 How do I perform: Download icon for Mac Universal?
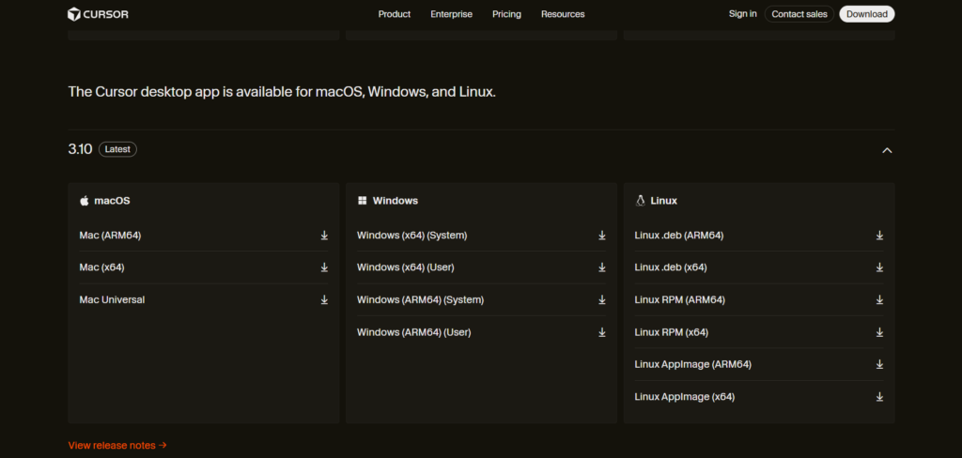pos(324,299)
